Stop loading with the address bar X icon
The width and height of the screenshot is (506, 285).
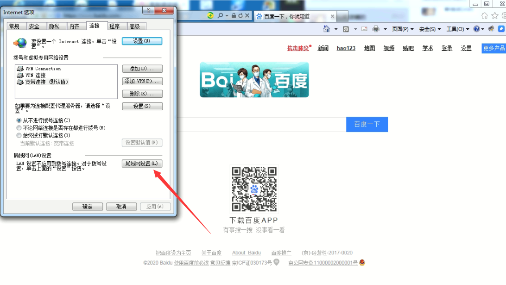(247, 15)
